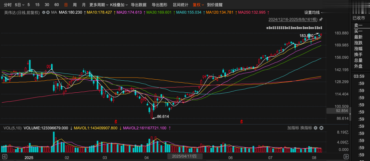370x161 pixels.
Task: Select the 5-minute period
Action: 28,5
